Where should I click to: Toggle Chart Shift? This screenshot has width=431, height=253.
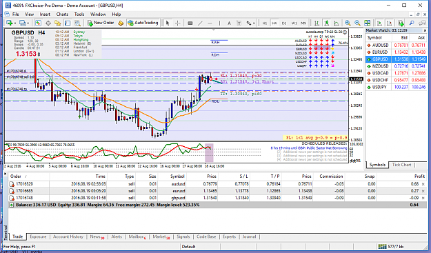pyautogui.click(x=389, y=23)
